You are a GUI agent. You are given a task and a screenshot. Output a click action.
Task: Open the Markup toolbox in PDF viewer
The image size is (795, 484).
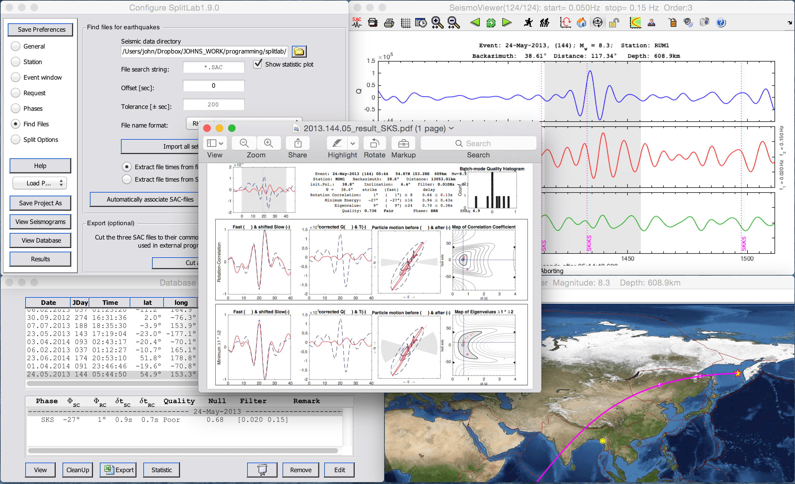click(403, 143)
